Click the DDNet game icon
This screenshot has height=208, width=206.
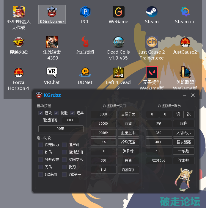pos(85,73)
